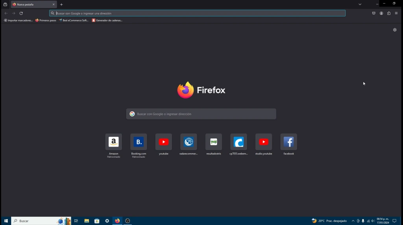Click the Save to Pocket icon
The width and height of the screenshot is (403, 225).
click(374, 13)
